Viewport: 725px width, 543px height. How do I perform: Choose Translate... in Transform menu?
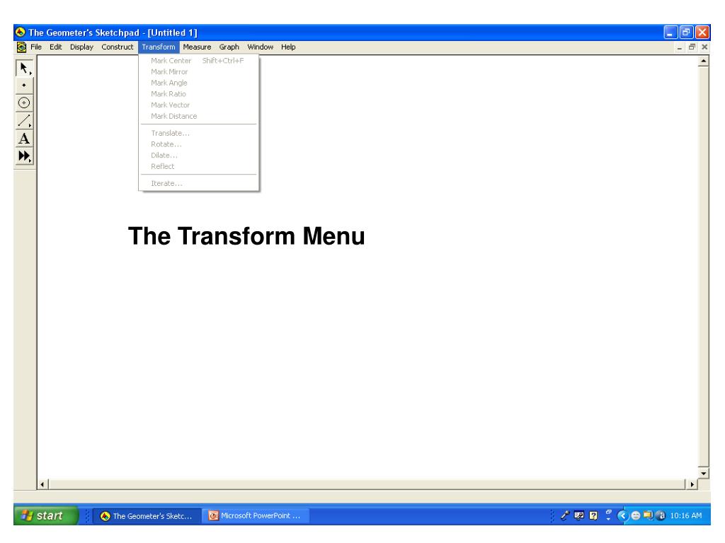199,133
